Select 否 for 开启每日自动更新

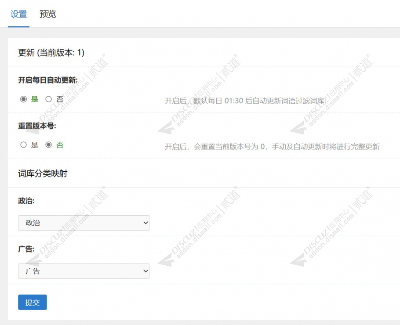coord(48,99)
